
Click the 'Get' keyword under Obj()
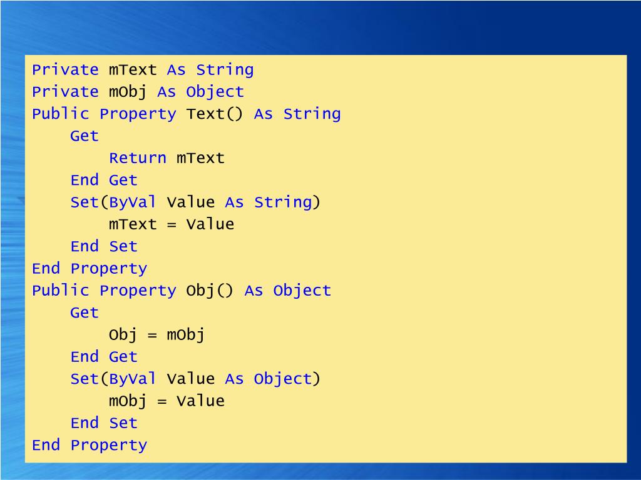click(85, 312)
